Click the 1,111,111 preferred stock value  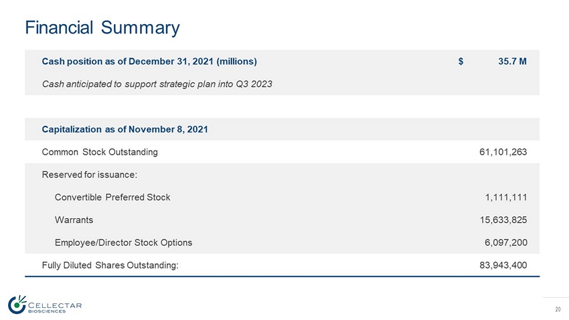506,197
